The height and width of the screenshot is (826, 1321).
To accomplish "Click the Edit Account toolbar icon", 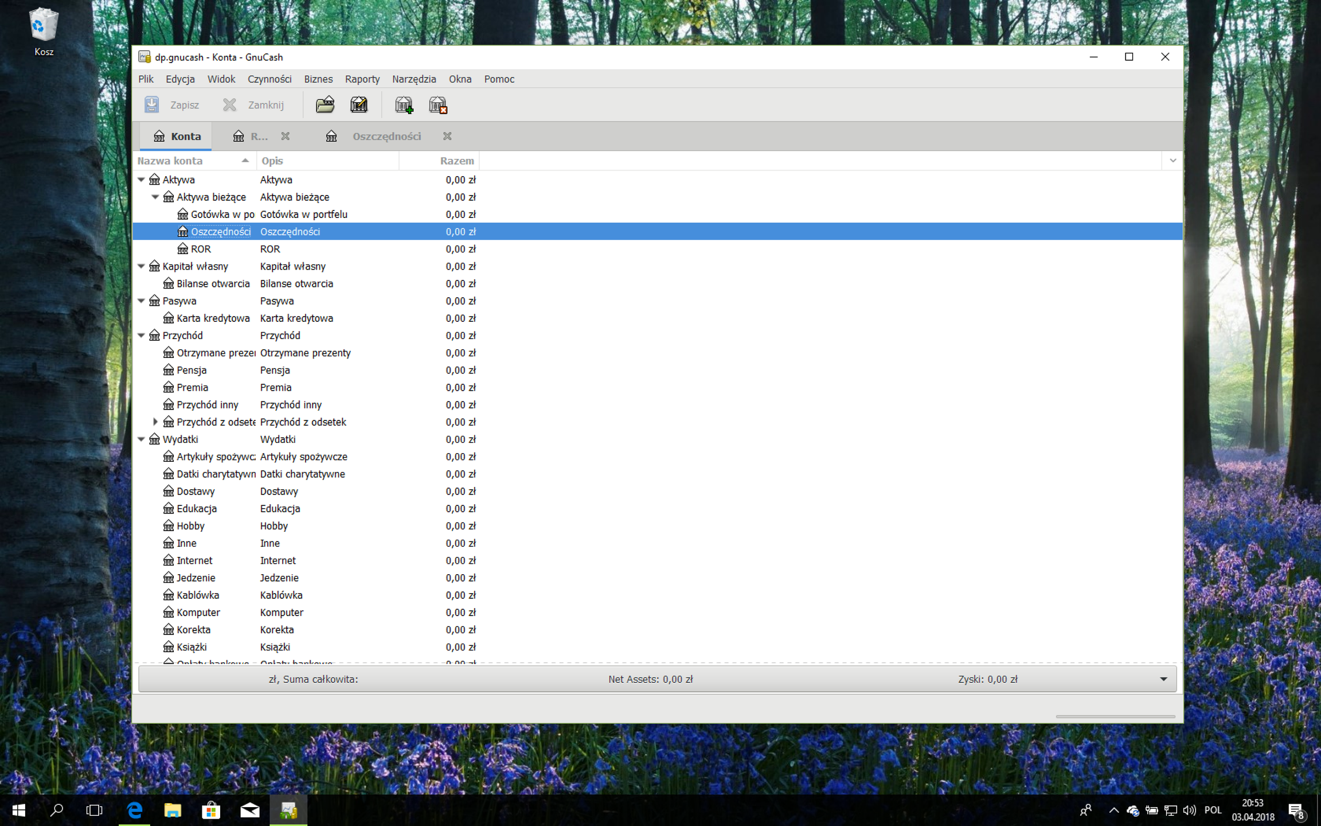I will (x=359, y=105).
